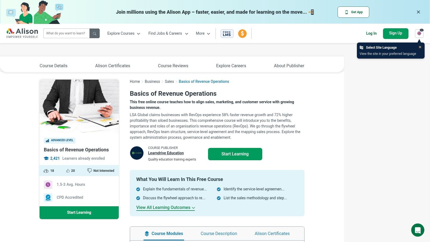Screen dimensions: 430x242
Task: Close the Alison App banner
Action: pos(418,12)
